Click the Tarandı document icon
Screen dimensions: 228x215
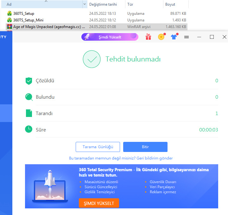click(x=29, y=113)
